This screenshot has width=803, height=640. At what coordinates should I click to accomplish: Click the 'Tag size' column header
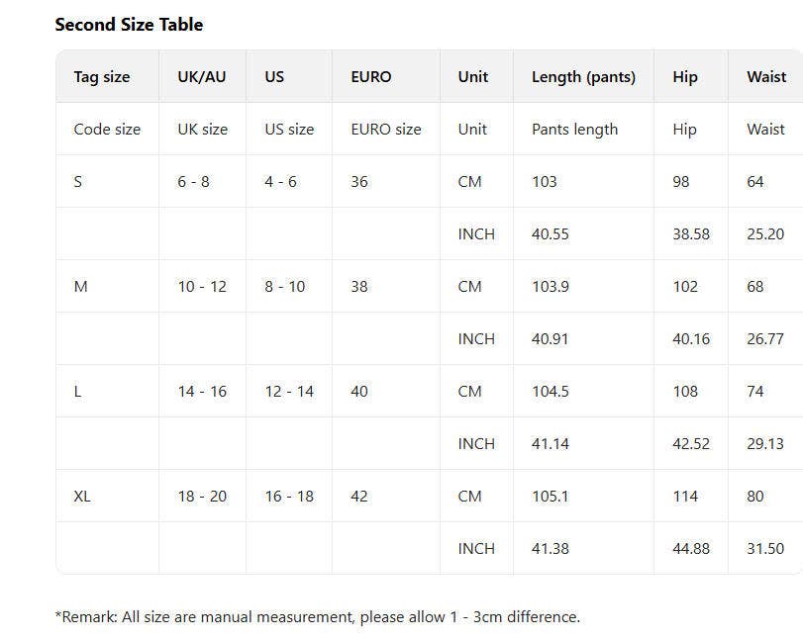click(101, 77)
